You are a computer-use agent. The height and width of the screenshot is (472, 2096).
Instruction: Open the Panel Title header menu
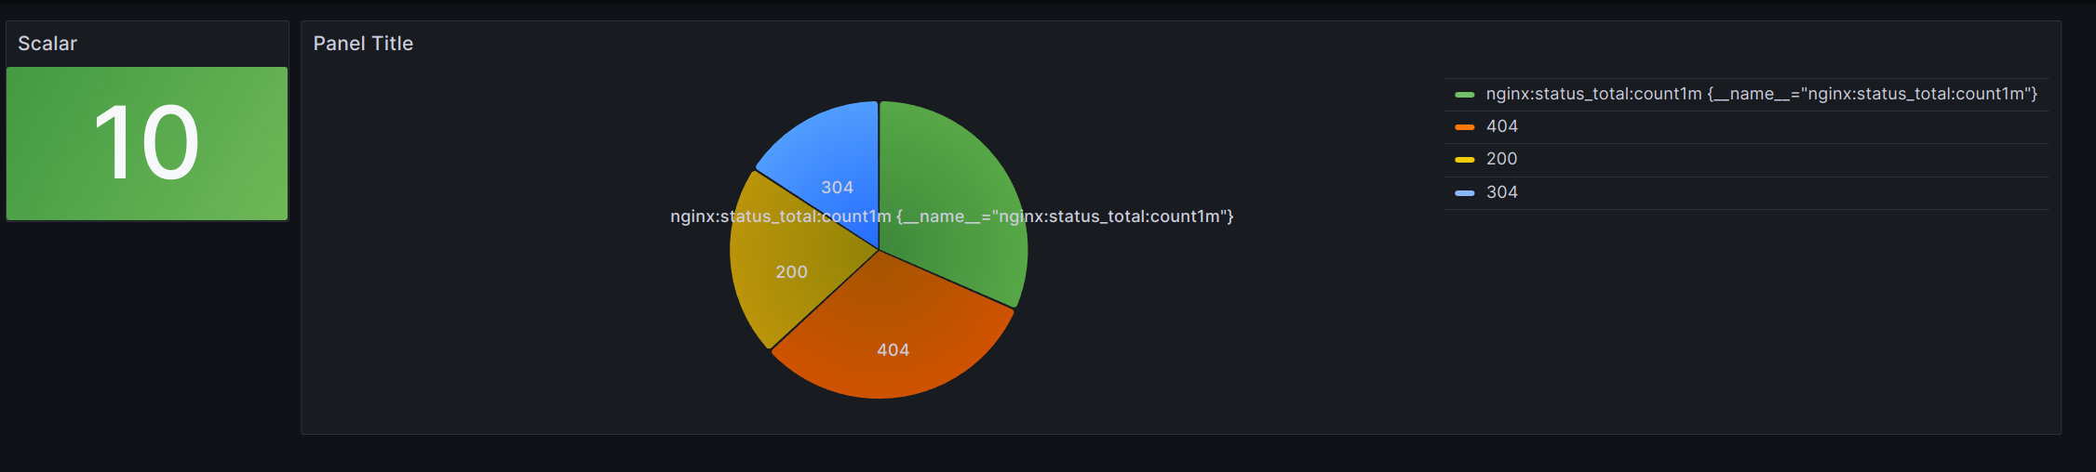tap(363, 44)
